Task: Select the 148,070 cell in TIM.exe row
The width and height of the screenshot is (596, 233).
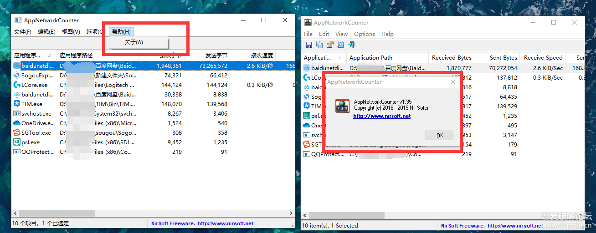Action: (171, 104)
